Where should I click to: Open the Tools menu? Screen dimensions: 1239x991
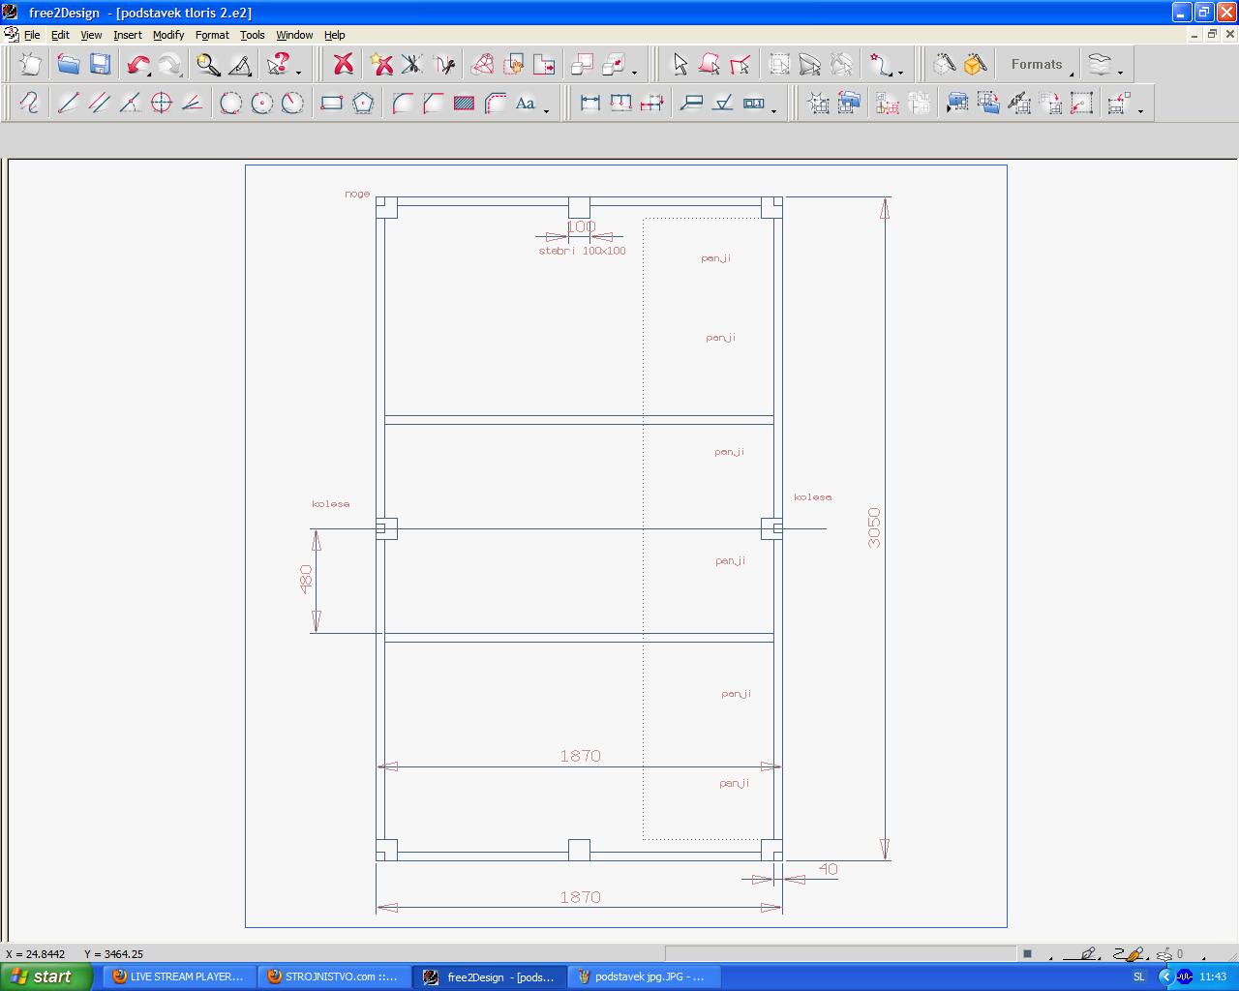pyautogui.click(x=252, y=35)
